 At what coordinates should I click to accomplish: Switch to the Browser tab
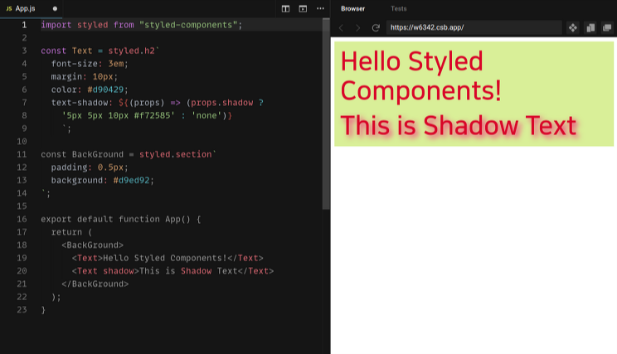pos(352,8)
